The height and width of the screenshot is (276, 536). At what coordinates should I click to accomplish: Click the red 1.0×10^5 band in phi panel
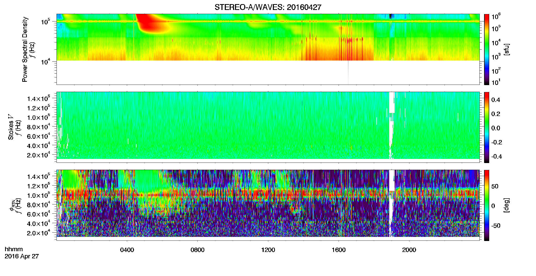pos(268,194)
